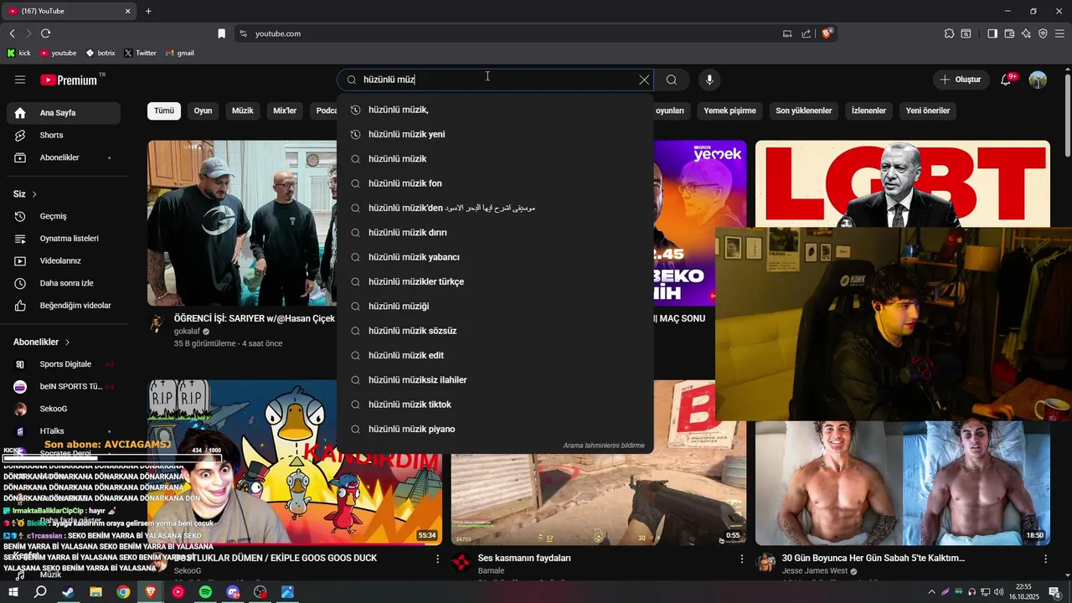Open the Bamale channel avatar
Screen dimensions: 1072x603
click(x=461, y=563)
